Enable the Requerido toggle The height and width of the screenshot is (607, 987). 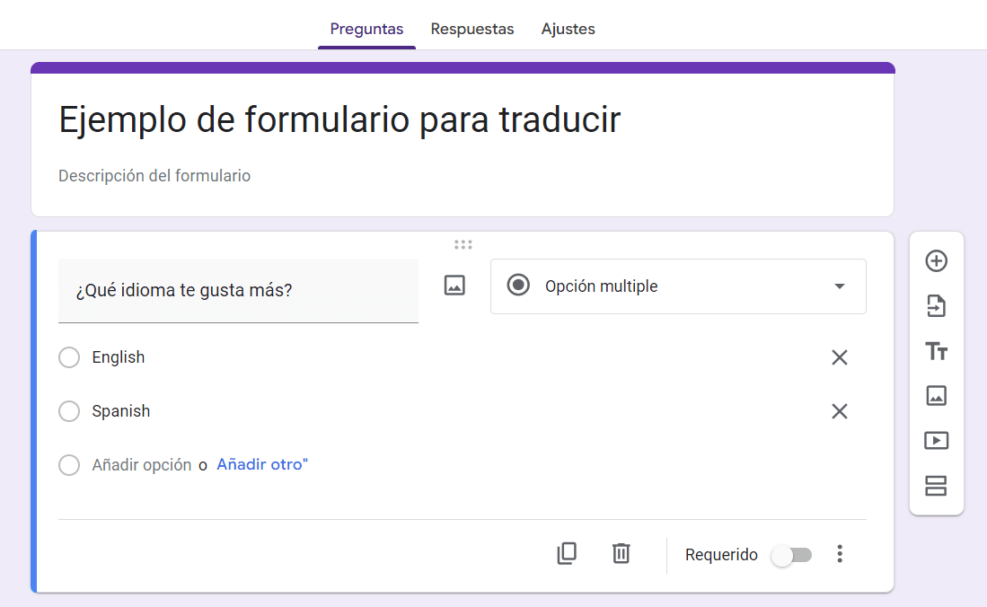(791, 555)
